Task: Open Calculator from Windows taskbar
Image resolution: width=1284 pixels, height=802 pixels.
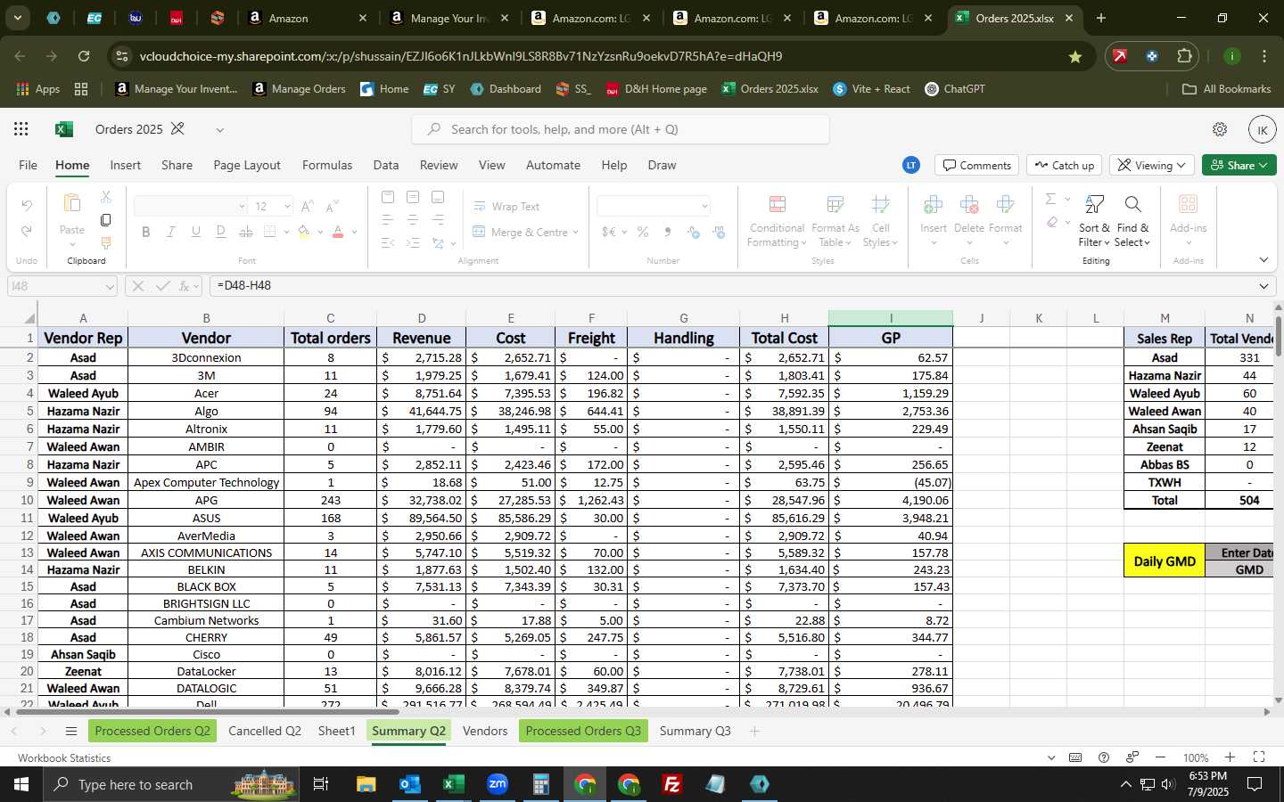Action: tap(540, 784)
